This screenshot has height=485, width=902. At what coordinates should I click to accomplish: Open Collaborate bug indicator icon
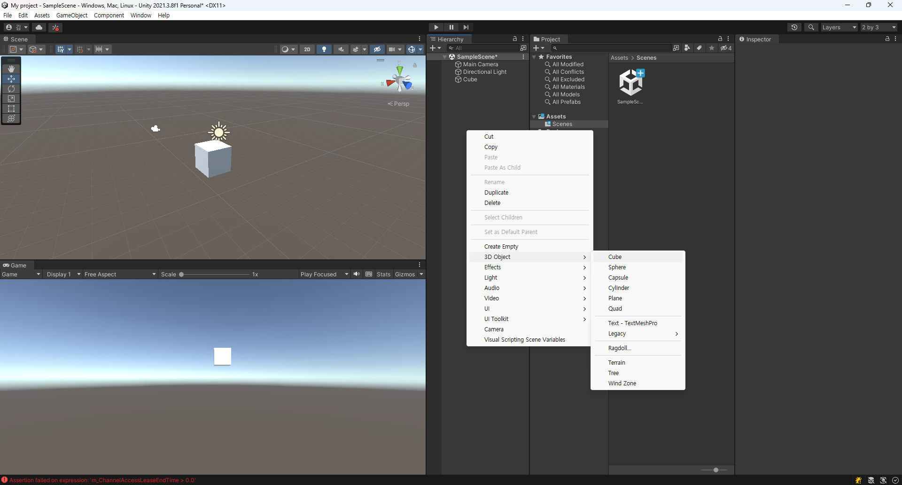pyautogui.click(x=55, y=27)
